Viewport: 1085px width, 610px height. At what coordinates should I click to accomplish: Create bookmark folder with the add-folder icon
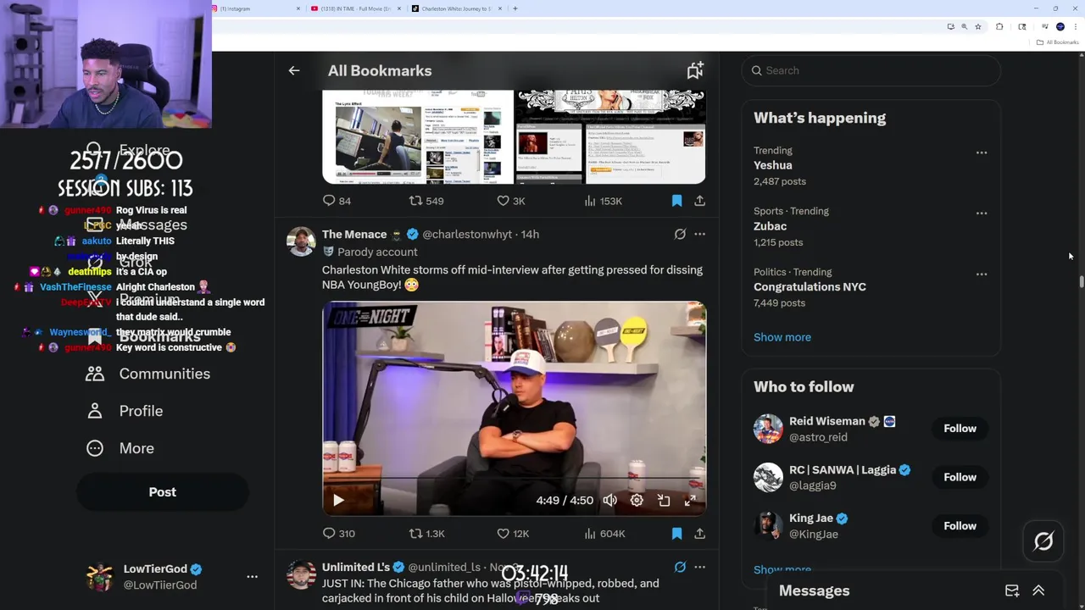(695, 71)
